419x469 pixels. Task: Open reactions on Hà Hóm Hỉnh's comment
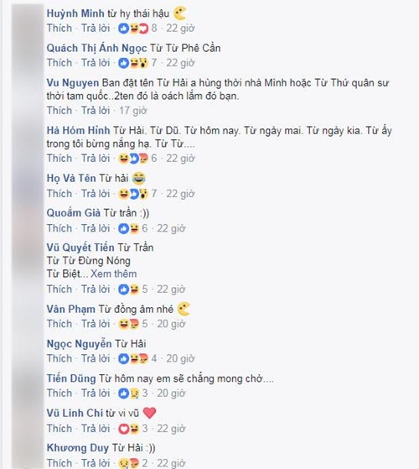coord(137,159)
